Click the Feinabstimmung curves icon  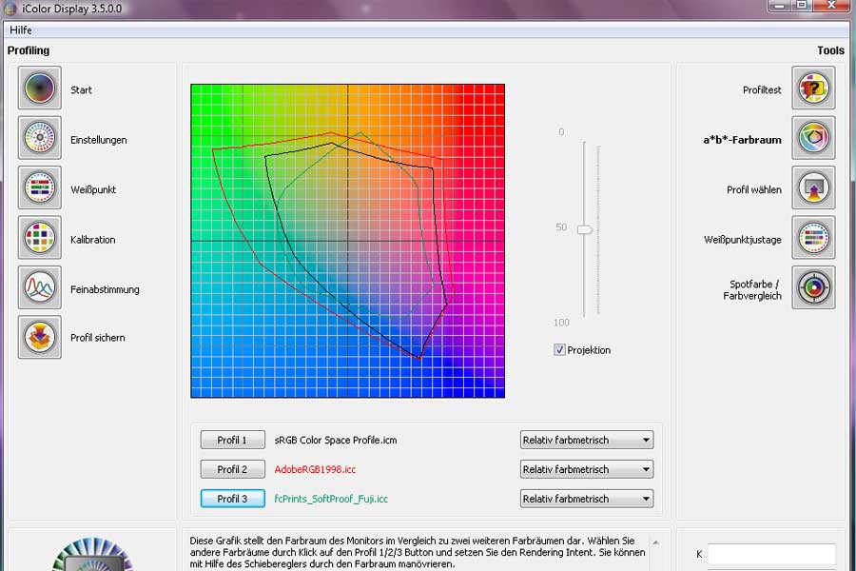[39, 287]
